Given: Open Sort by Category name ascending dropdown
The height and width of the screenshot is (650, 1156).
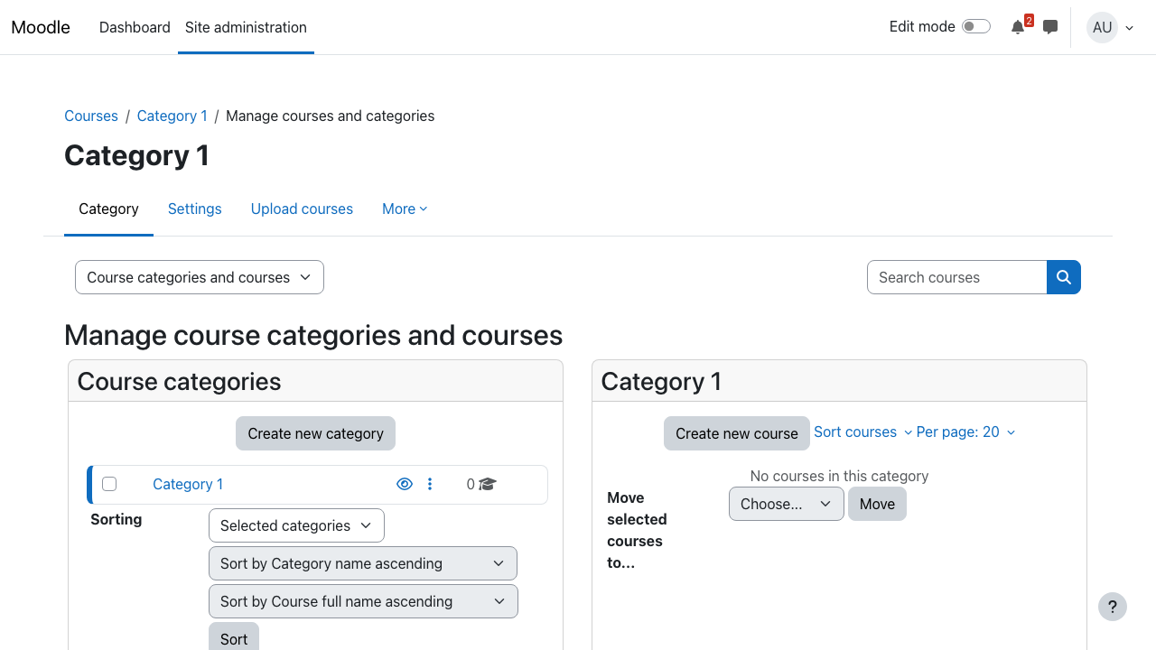Looking at the screenshot, I should click(x=363, y=563).
